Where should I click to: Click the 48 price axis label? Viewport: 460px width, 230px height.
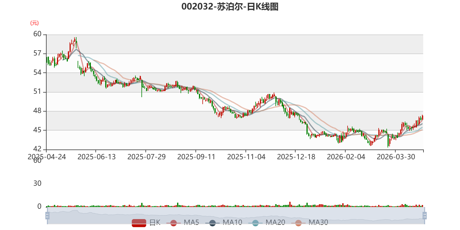coord(37,111)
